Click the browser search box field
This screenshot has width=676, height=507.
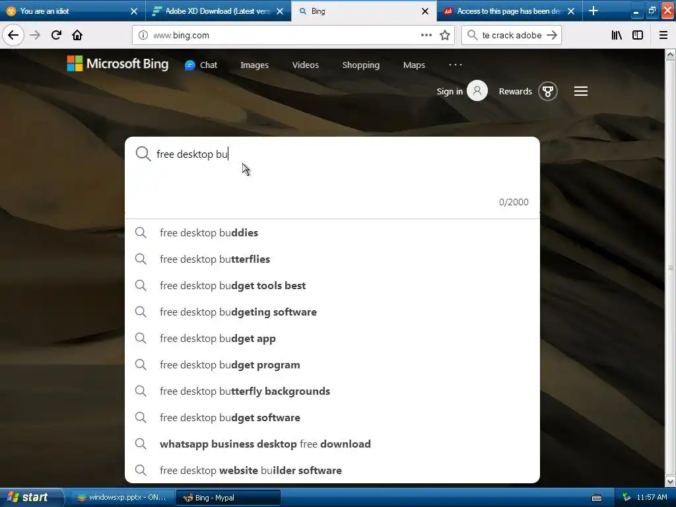[511, 36]
